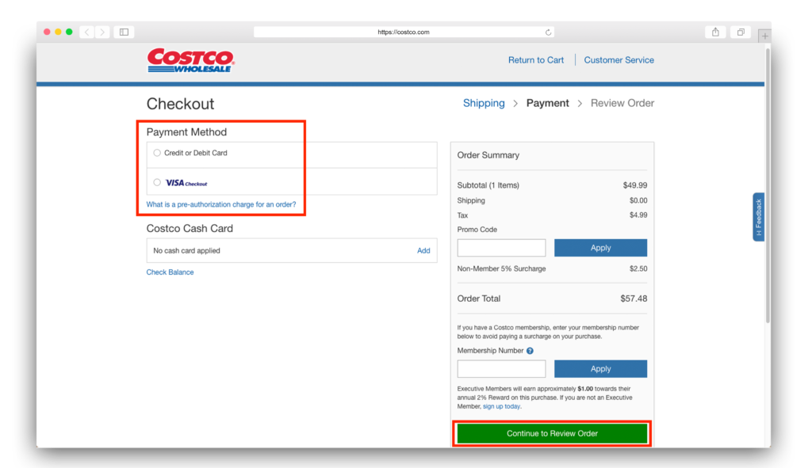
Task: Click the Subtotal (1 Items) label
Action: 488,185
